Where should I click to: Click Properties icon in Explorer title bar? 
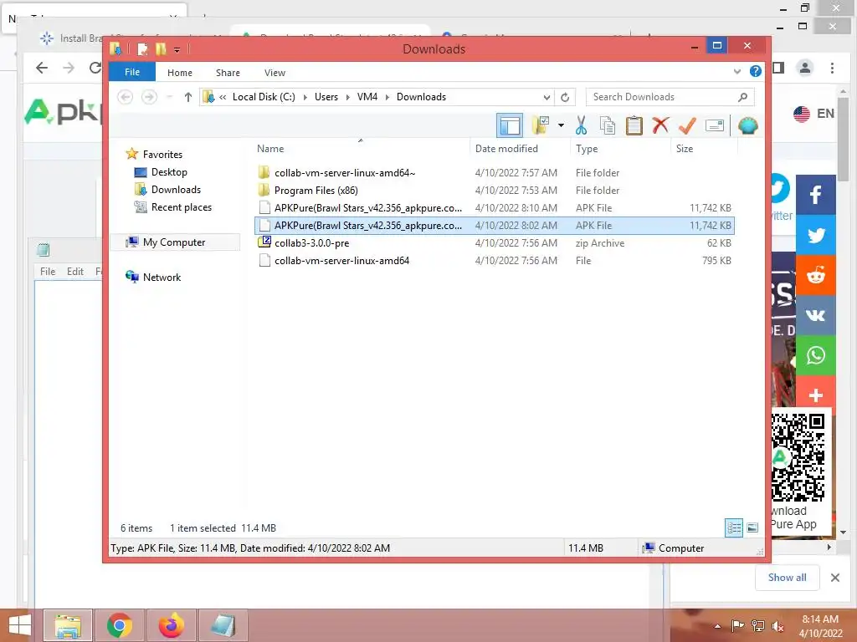(x=142, y=49)
